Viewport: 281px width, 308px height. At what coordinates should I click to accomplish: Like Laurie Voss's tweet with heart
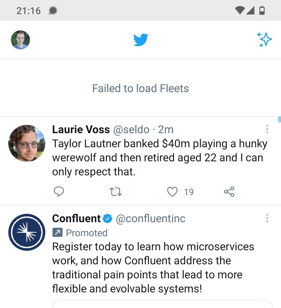172,192
